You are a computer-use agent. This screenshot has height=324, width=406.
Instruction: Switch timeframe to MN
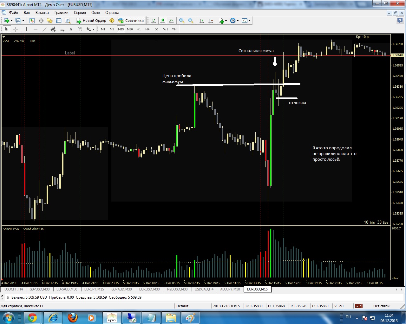coord(174,29)
